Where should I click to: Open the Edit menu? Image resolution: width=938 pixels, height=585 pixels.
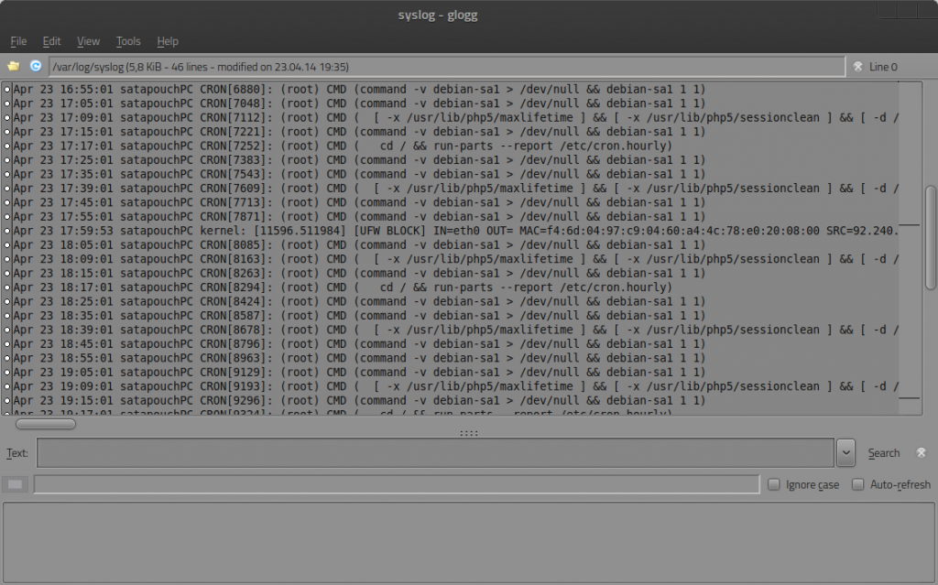pos(51,41)
